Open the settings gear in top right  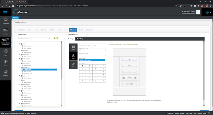(x=207, y=12)
